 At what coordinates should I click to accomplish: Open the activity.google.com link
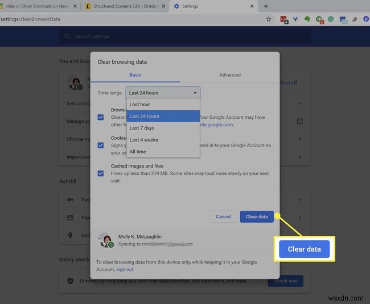[216, 124]
